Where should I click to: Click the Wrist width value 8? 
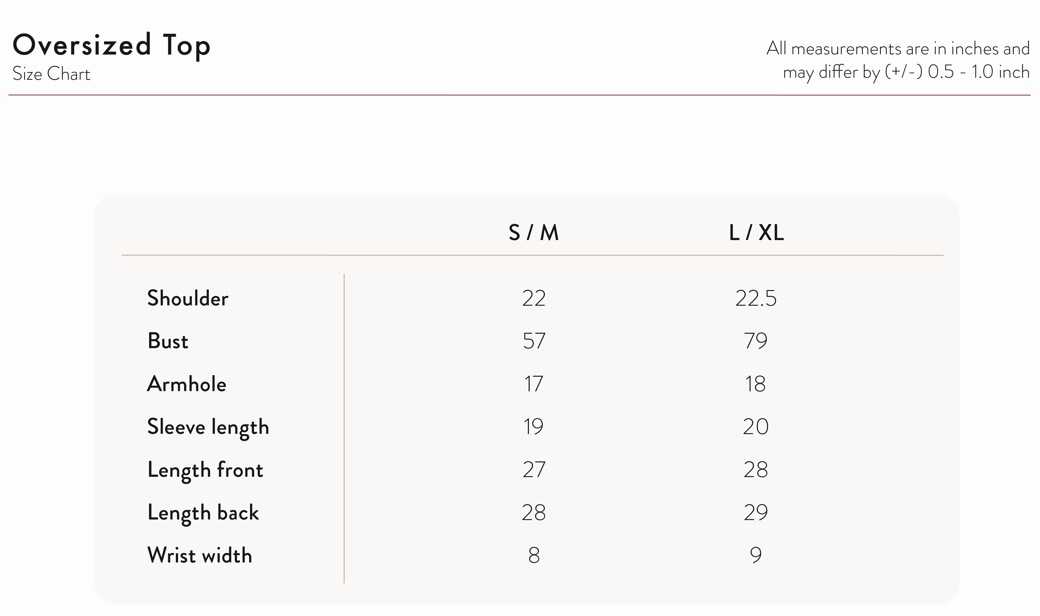[534, 555]
